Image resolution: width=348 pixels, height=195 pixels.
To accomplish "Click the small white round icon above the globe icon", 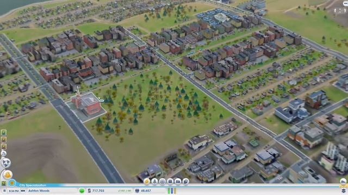I will coord(4,153).
